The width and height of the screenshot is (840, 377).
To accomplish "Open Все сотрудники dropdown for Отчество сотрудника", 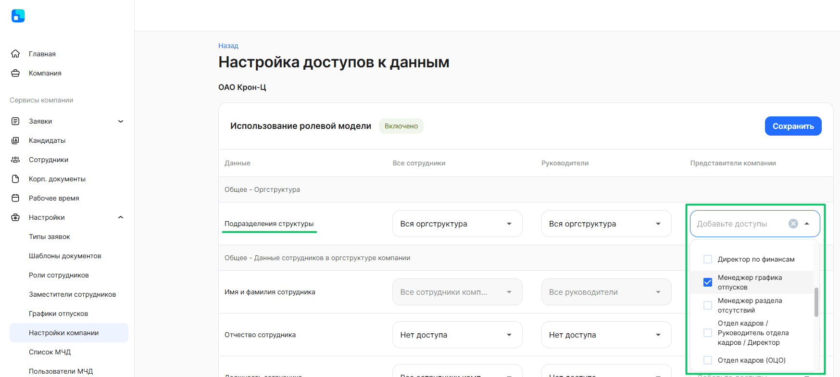I will coord(457,335).
